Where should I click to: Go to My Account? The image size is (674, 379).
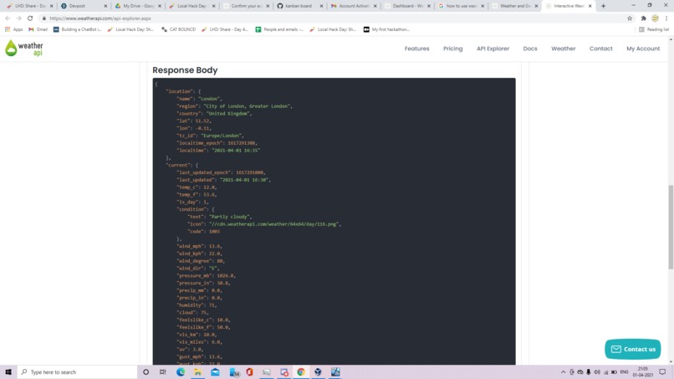pyautogui.click(x=642, y=49)
